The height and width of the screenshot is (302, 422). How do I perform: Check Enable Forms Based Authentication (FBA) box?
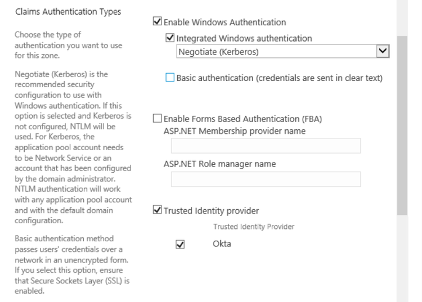coord(157,119)
